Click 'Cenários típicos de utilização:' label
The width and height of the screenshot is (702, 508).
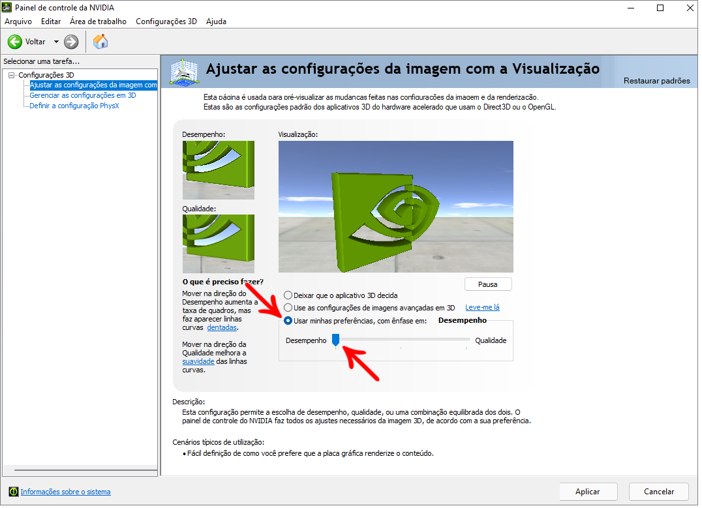[x=219, y=442]
